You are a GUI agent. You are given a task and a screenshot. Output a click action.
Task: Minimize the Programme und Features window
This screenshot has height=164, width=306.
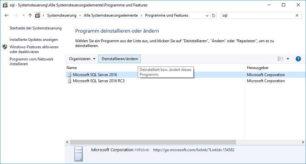pos(269,5)
